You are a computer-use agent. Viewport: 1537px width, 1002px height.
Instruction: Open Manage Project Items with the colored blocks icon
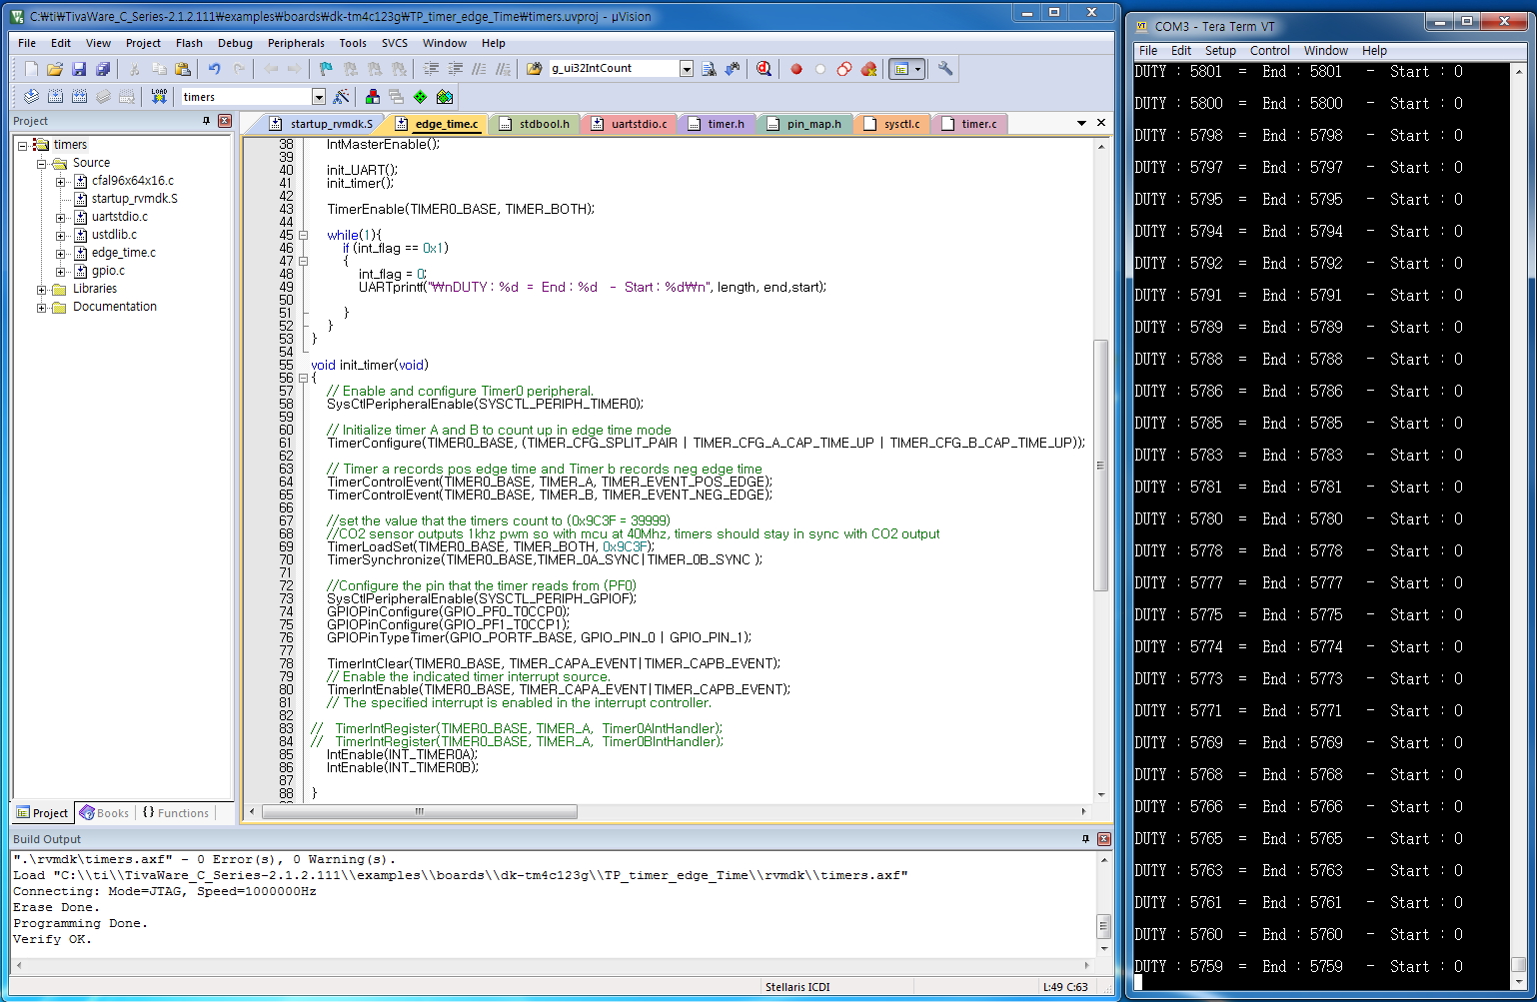coord(372,97)
